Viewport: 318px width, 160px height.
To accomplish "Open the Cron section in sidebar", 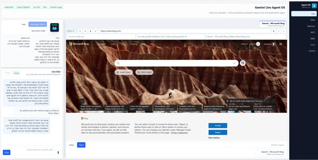I will (x=303, y=45).
